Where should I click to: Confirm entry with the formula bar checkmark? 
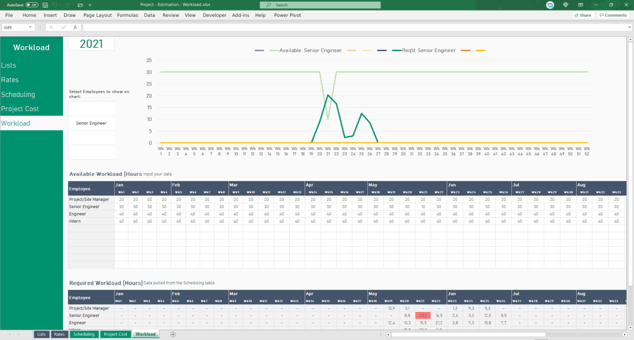[63, 27]
